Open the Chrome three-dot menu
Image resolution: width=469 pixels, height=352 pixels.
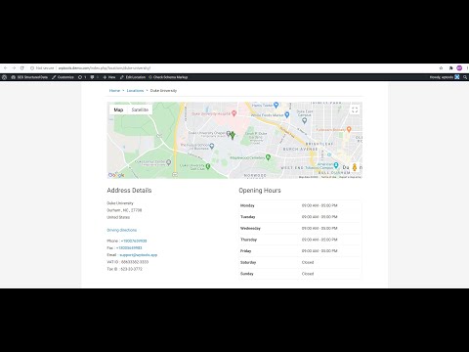(467, 68)
